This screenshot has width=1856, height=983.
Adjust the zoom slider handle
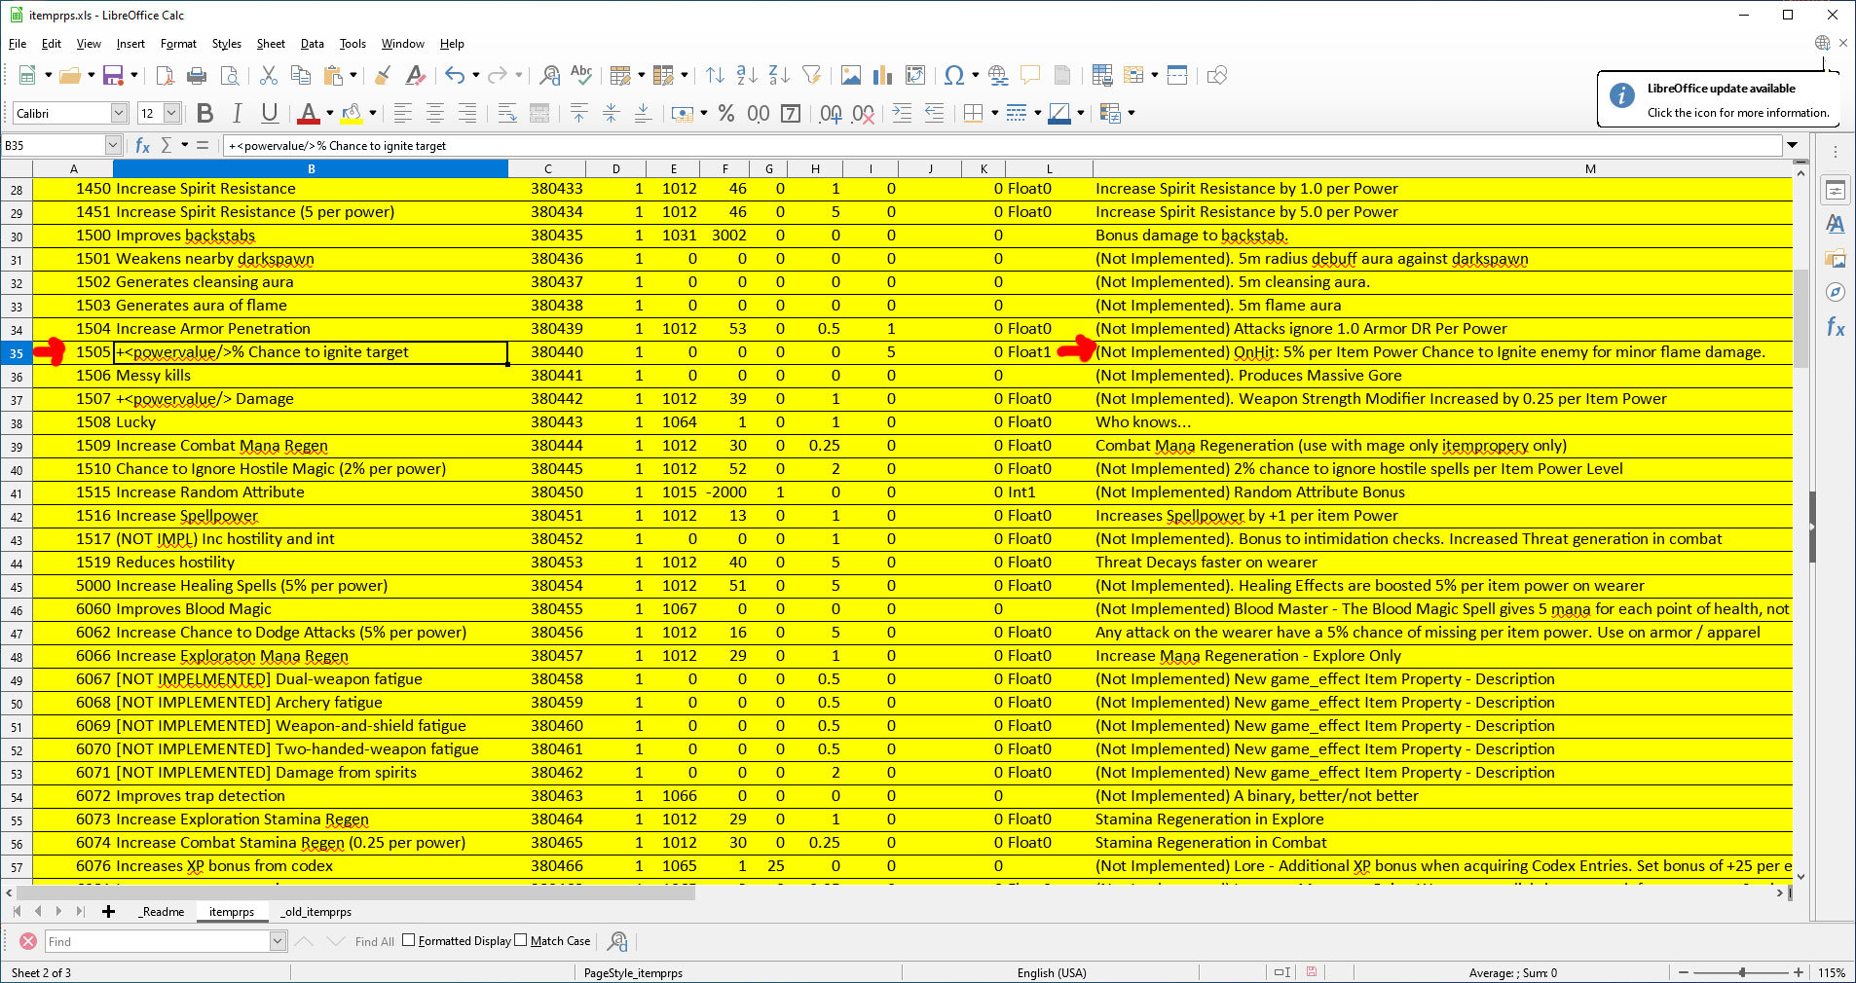(x=1742, y=972)
